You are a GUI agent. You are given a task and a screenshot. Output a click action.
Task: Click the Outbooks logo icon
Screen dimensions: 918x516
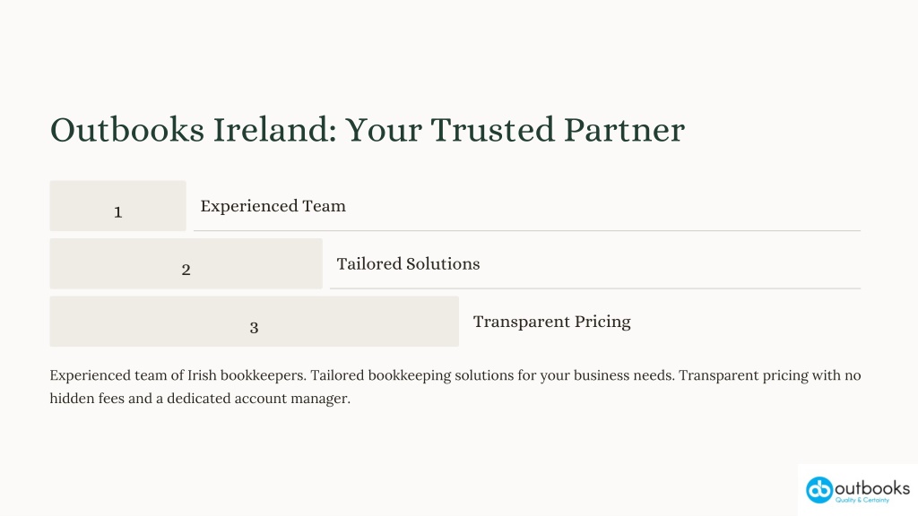tap(819, 490)
